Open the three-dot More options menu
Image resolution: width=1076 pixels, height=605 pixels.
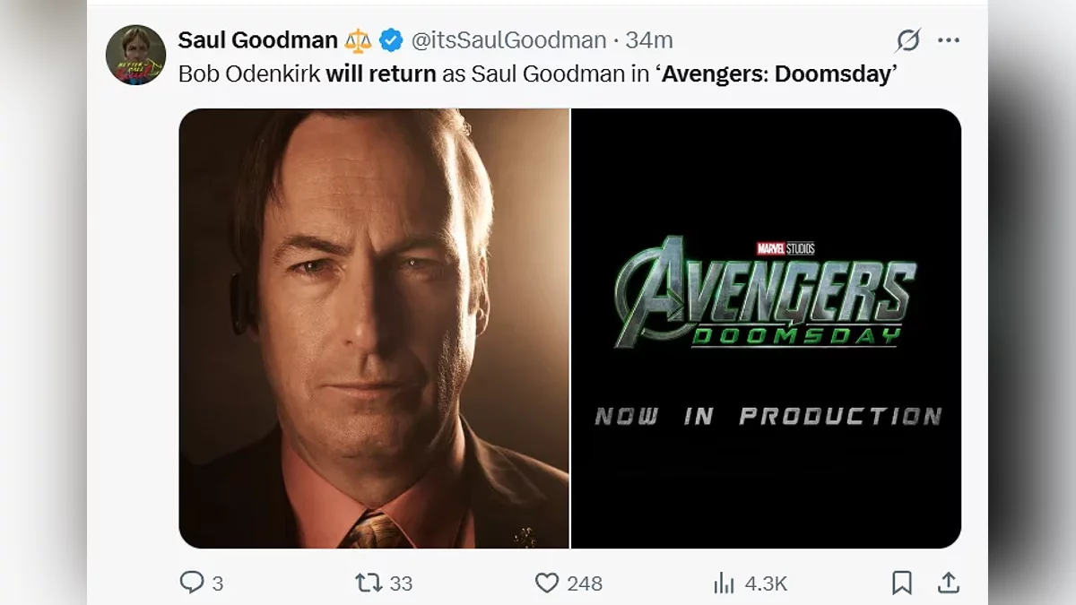tap(949, 40)
